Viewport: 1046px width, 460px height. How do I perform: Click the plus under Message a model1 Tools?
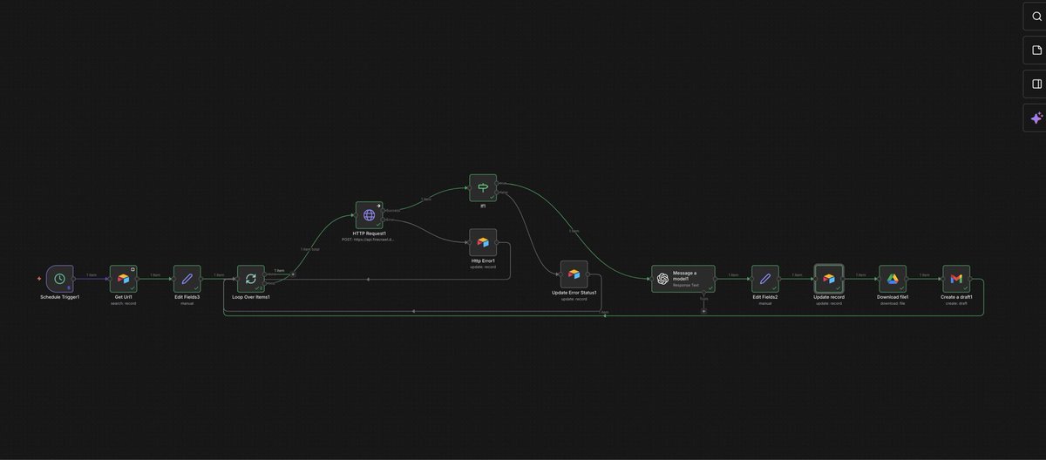(703, 310)
